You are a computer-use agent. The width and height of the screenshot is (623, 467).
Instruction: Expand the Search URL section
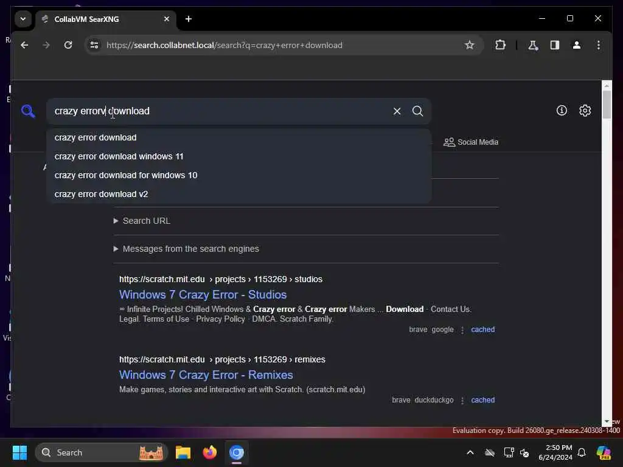click(142, 221)
